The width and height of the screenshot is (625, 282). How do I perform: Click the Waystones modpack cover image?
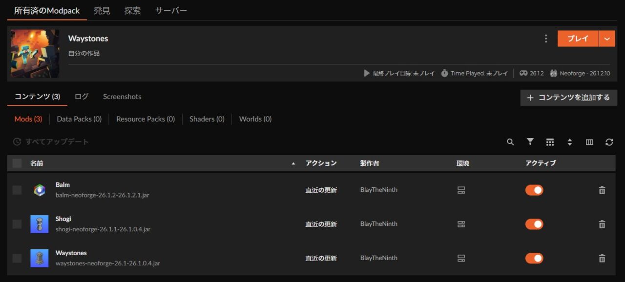pos(34,54)
